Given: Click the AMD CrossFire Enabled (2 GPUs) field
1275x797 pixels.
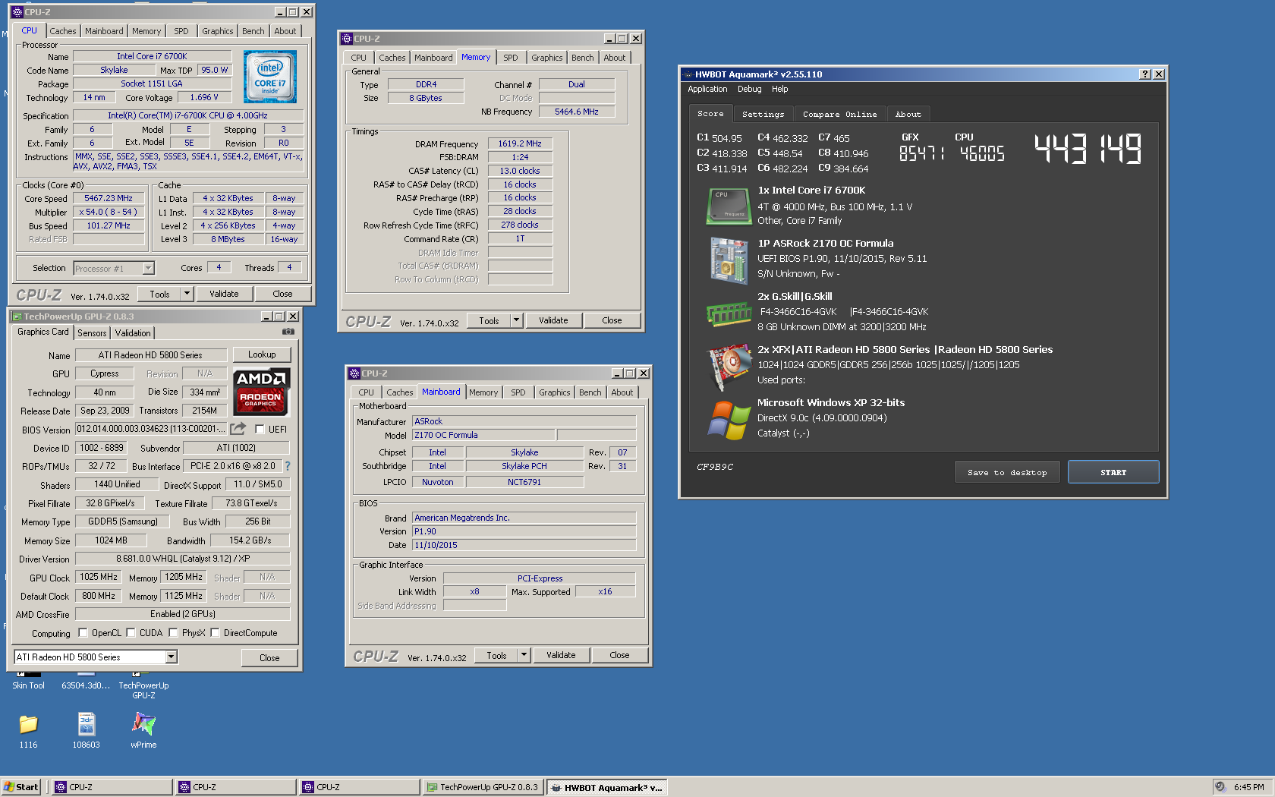Looking at the screenshot, I should (183, 614).
